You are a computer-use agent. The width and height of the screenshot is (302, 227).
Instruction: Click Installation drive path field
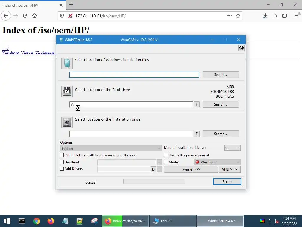pyautogui.click(x=131, y=134)
